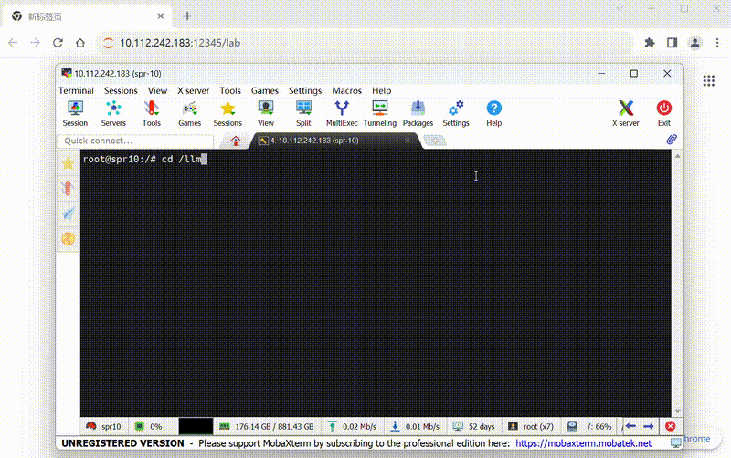
Task: Open the Servers tool in MobaXterm
Action: point(113,113)
